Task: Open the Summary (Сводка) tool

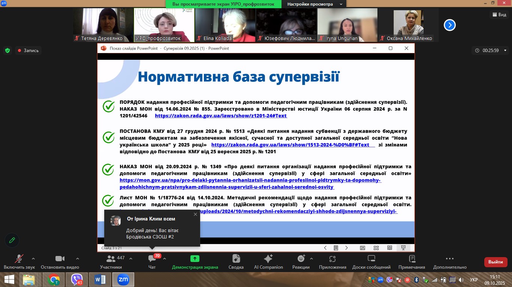Action: tap(236, 262)
